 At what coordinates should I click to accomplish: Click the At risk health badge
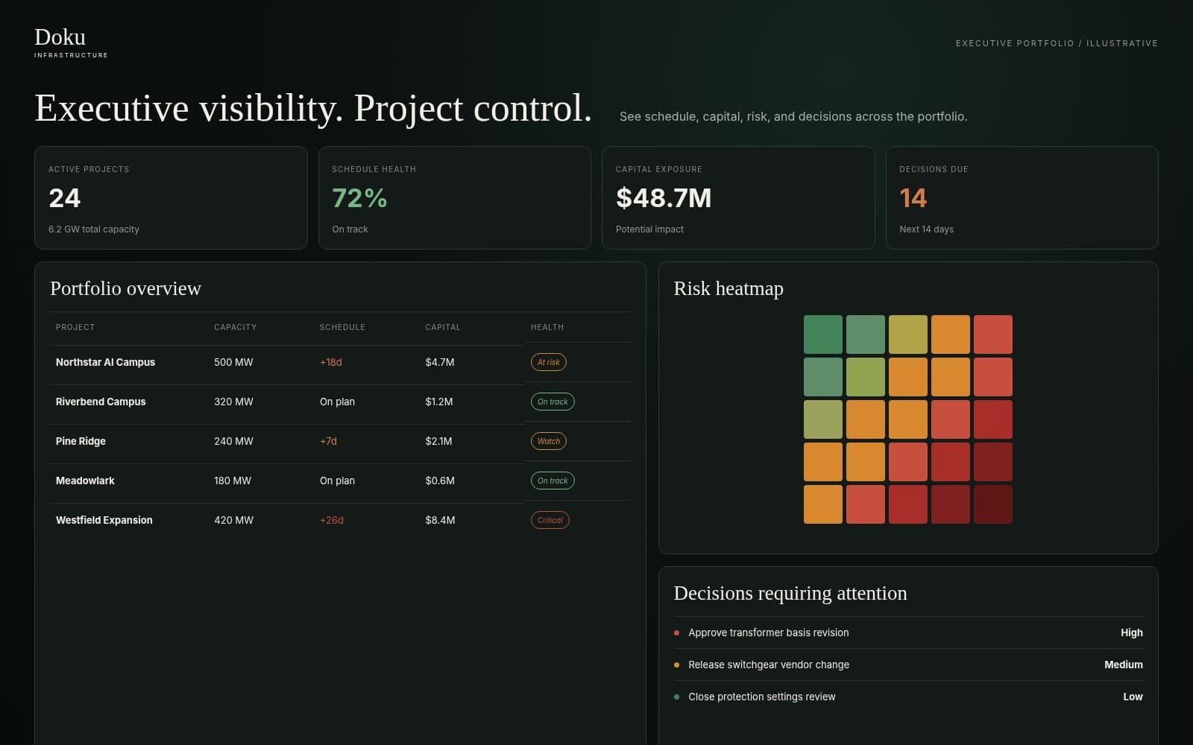click(549, 362)
